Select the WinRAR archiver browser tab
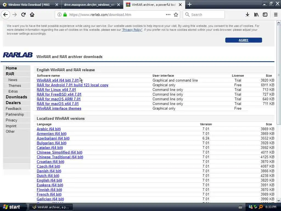The width and height of the screenshot is (281, 211). point(154,5)
